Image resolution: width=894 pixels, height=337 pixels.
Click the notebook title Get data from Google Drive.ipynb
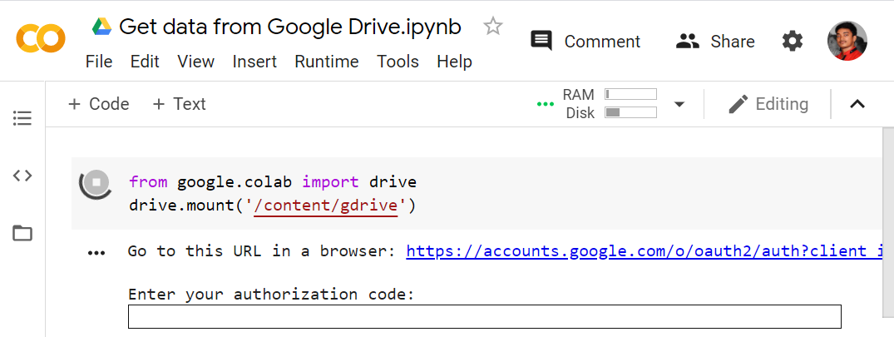point(289,27)
